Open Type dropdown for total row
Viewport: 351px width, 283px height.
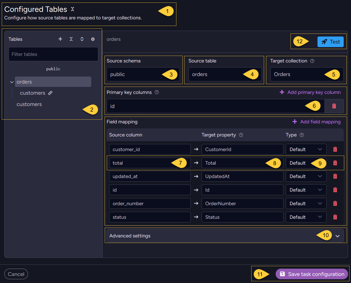pyautogui.click(x=306, y=163)
